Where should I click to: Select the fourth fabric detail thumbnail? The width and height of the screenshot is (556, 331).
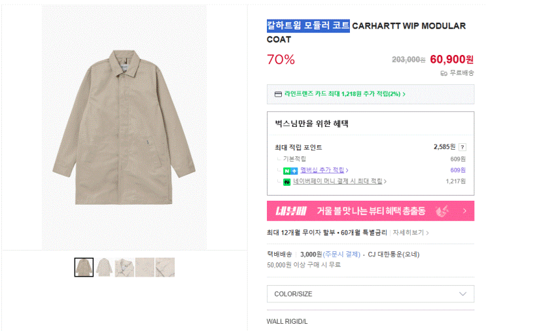point(145,268)
